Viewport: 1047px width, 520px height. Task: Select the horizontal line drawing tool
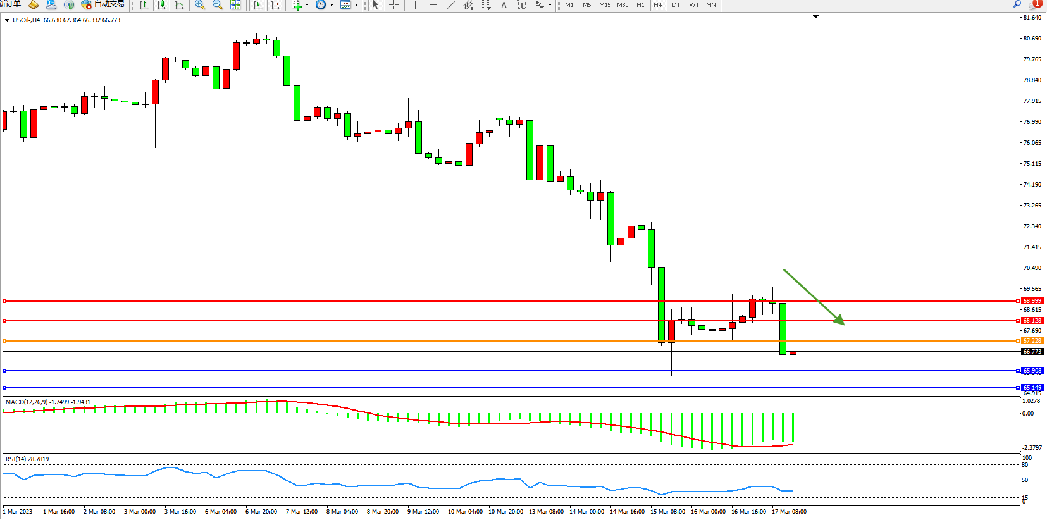[433, 5]
